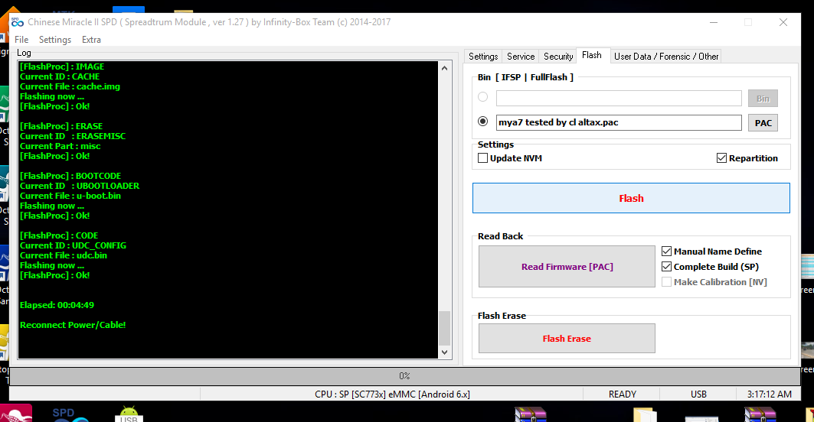Click 'Current ID : UBOOTLOADER' log line
The height and width of the screenshot is (422, 814).
pos(80,186)
